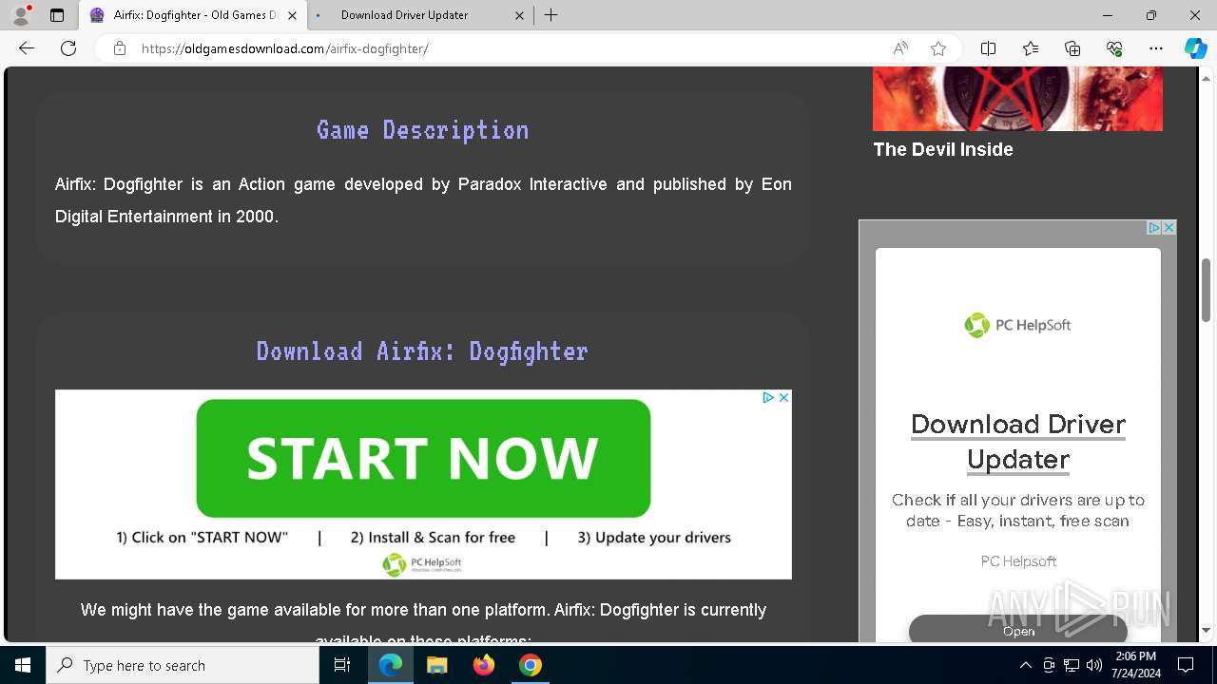Open the Tab actions menu icon

(x=57, y=15)
